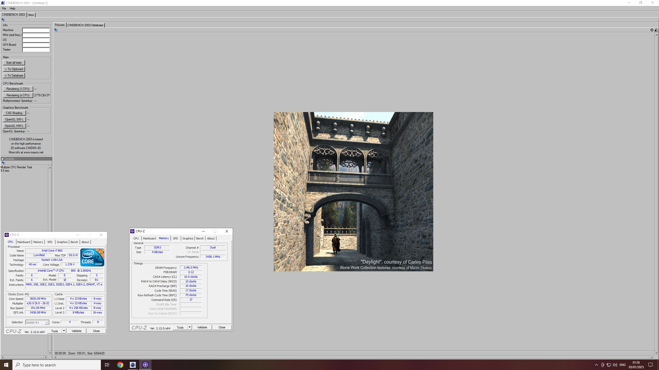Run Rendering (x CPU) benchmark
659x370 pixels.
coord(18,95)
